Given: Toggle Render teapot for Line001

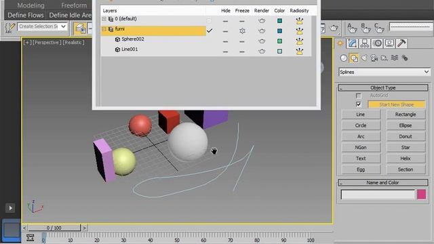Looking at the screenshot, I should tap(262, 52).
